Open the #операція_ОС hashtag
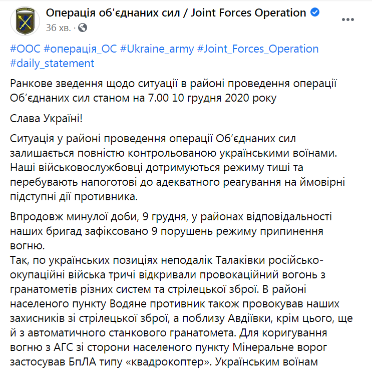The width and height of the screenshot is (372, 370). 80,49
